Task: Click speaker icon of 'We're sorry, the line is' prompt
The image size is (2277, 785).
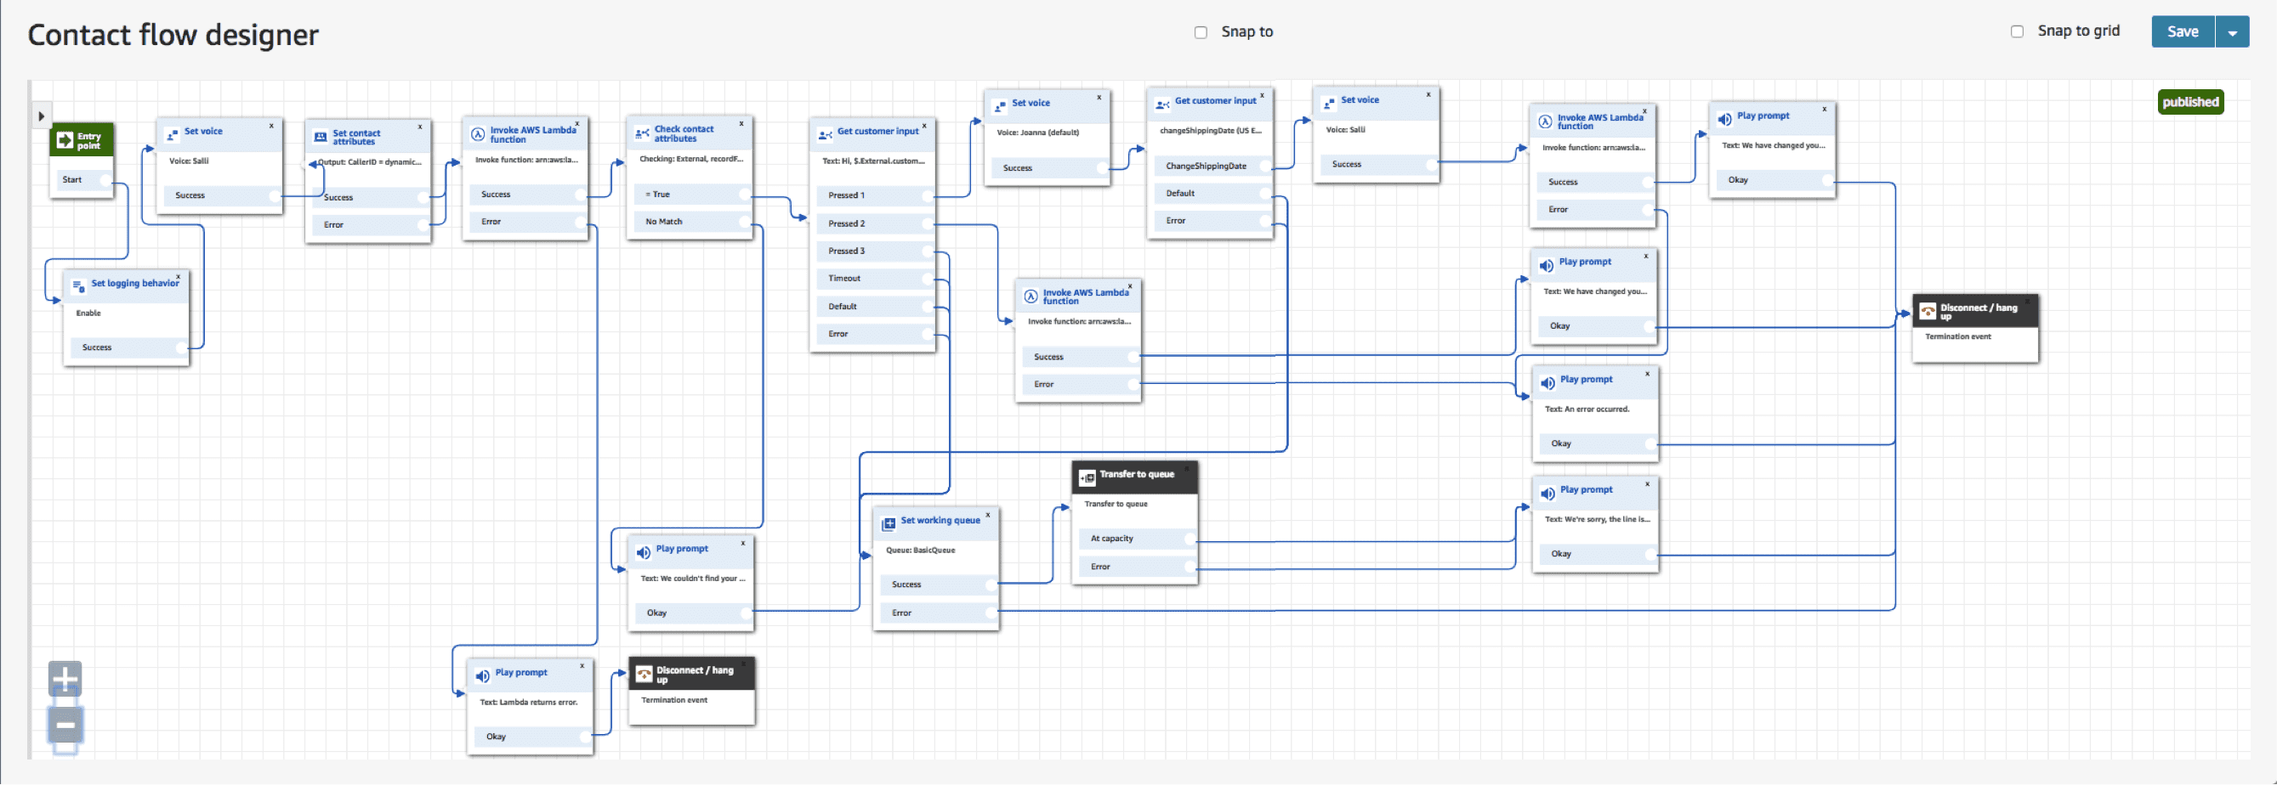Action: (1547, 494)
